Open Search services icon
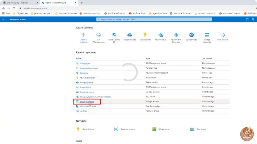Image resolution: width=257 pixels, height=144 pixels. click(129, 35)
